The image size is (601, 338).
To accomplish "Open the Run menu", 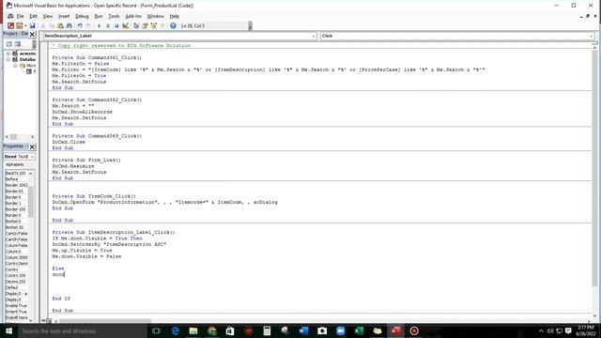I will coord(99,16).
